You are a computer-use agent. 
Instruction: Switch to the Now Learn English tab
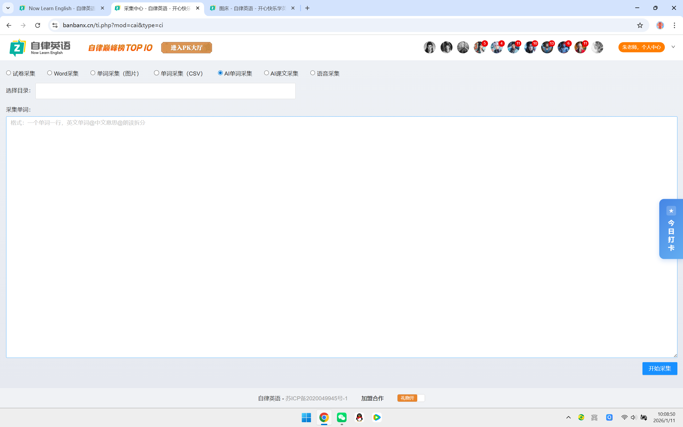(62, 8)
